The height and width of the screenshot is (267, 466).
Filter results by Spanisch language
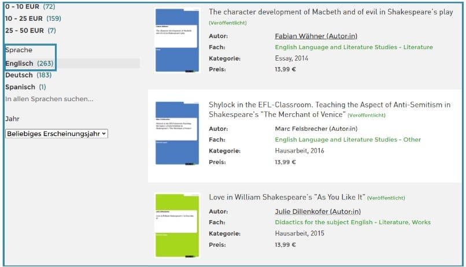25,87
